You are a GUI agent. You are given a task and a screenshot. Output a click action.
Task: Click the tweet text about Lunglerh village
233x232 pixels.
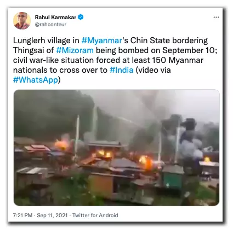point(115,60)
